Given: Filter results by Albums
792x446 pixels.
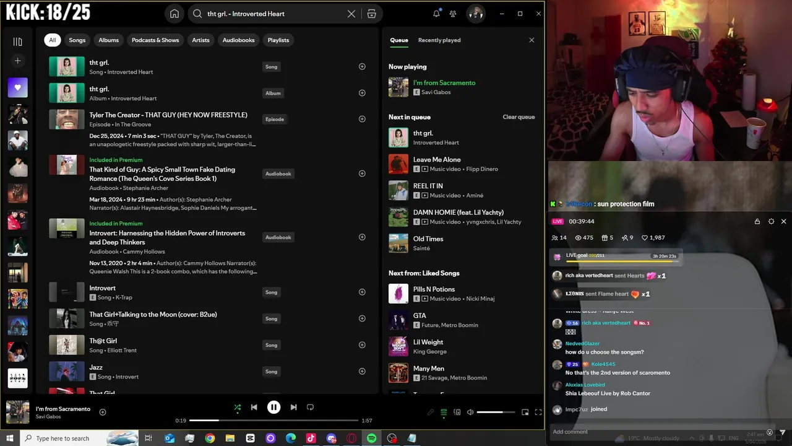Looking at the screenshot, I should click(108, 40).
